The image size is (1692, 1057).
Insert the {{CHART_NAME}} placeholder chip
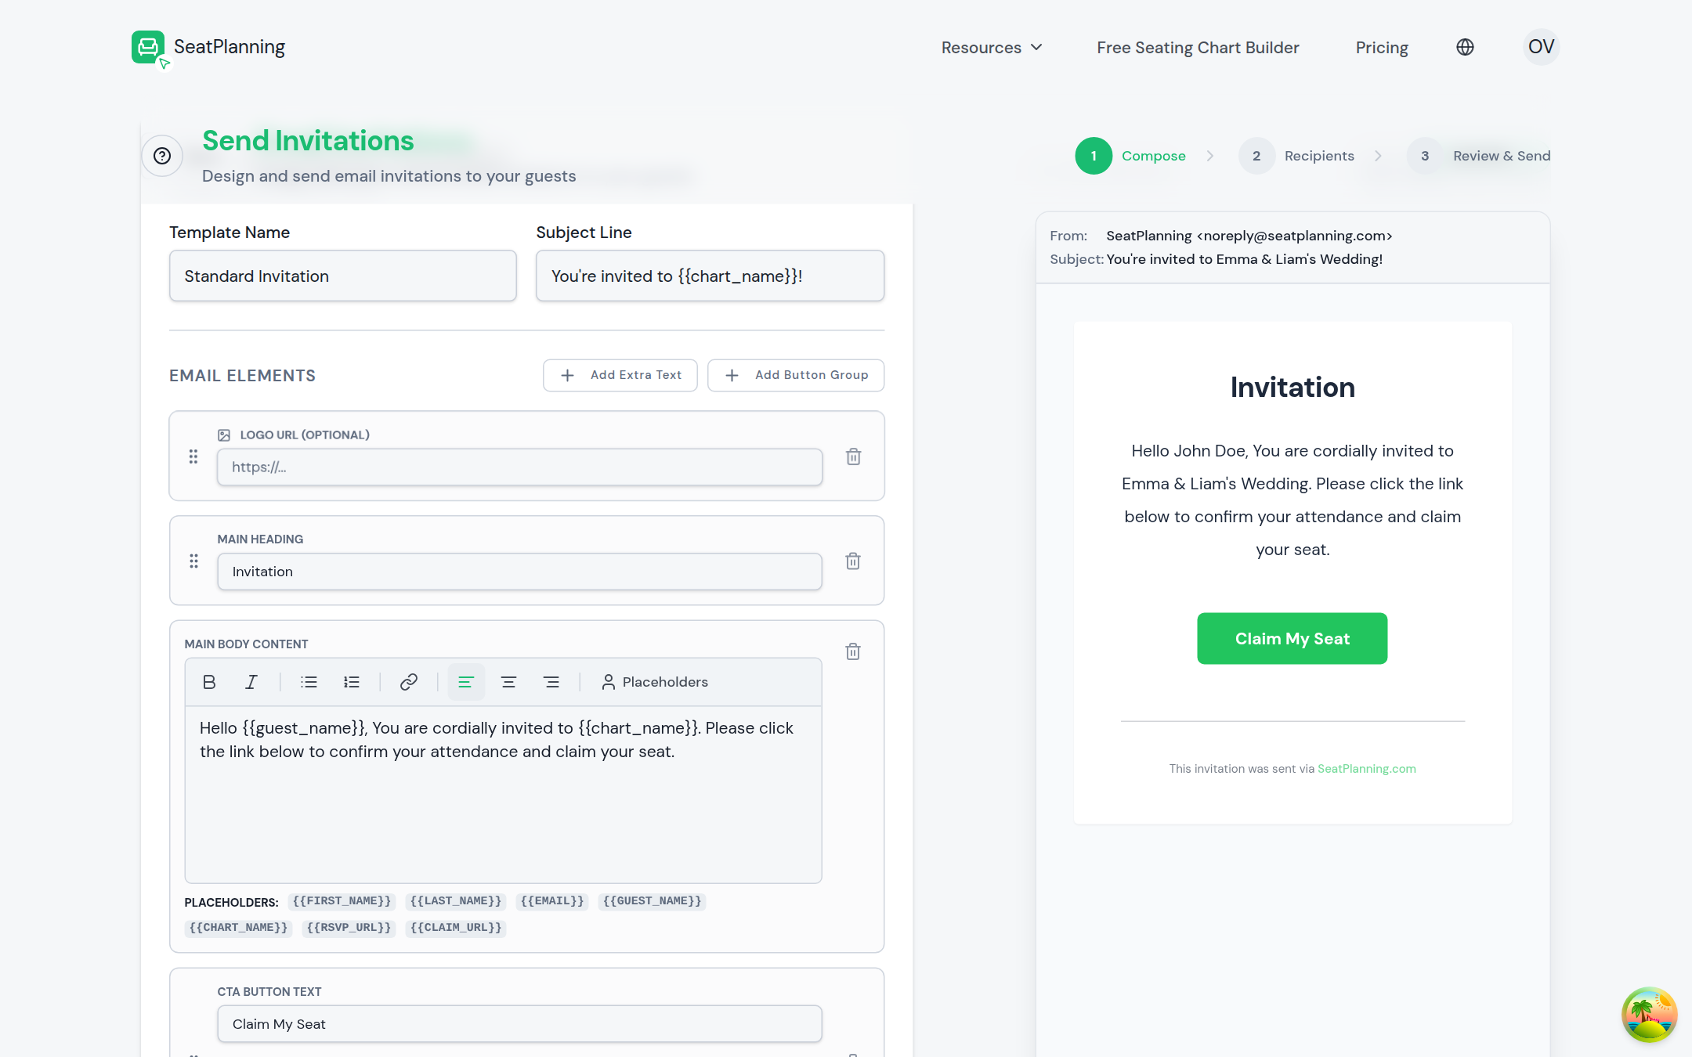(x=238, y=928)
